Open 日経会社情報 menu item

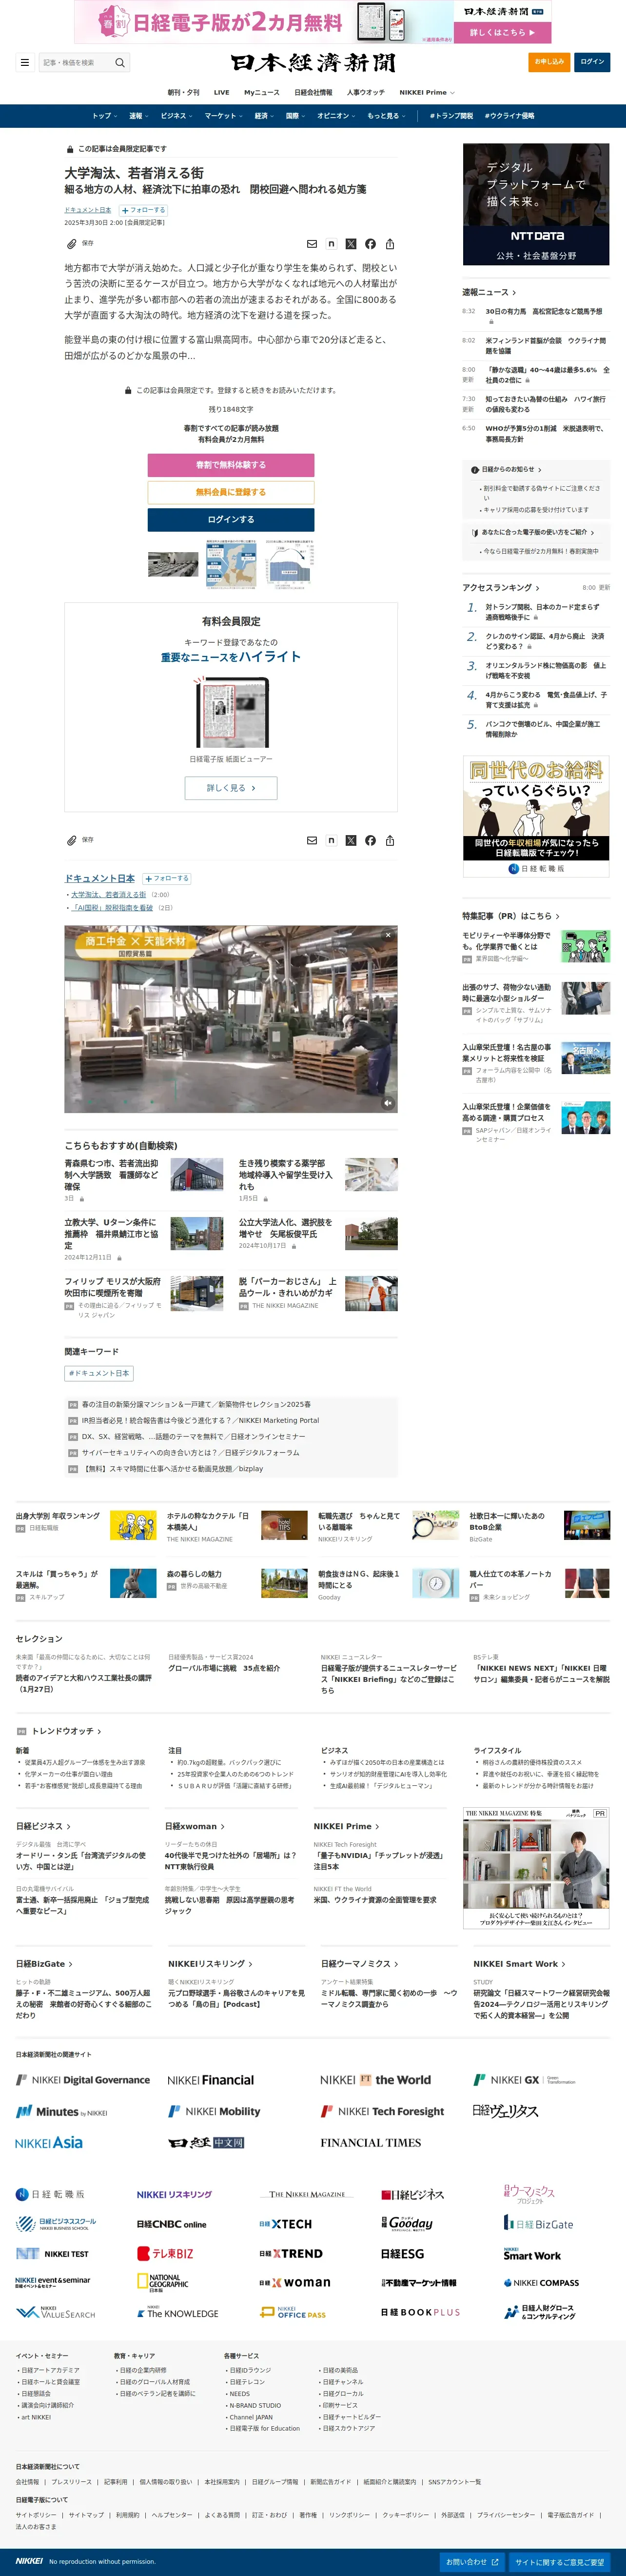313,92
